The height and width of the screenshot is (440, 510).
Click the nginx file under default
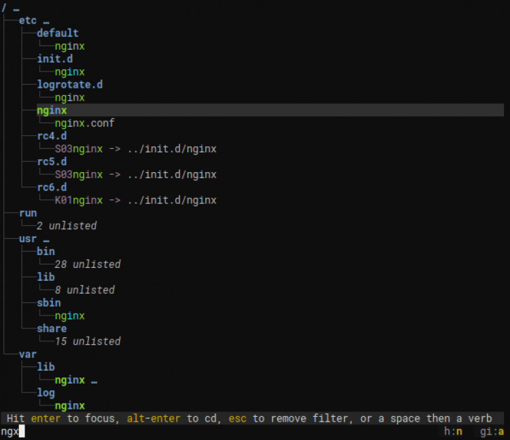[x=69, y=46]
